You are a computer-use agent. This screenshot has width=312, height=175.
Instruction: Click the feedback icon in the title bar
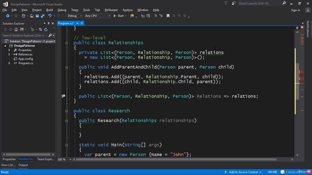[234, 3]
